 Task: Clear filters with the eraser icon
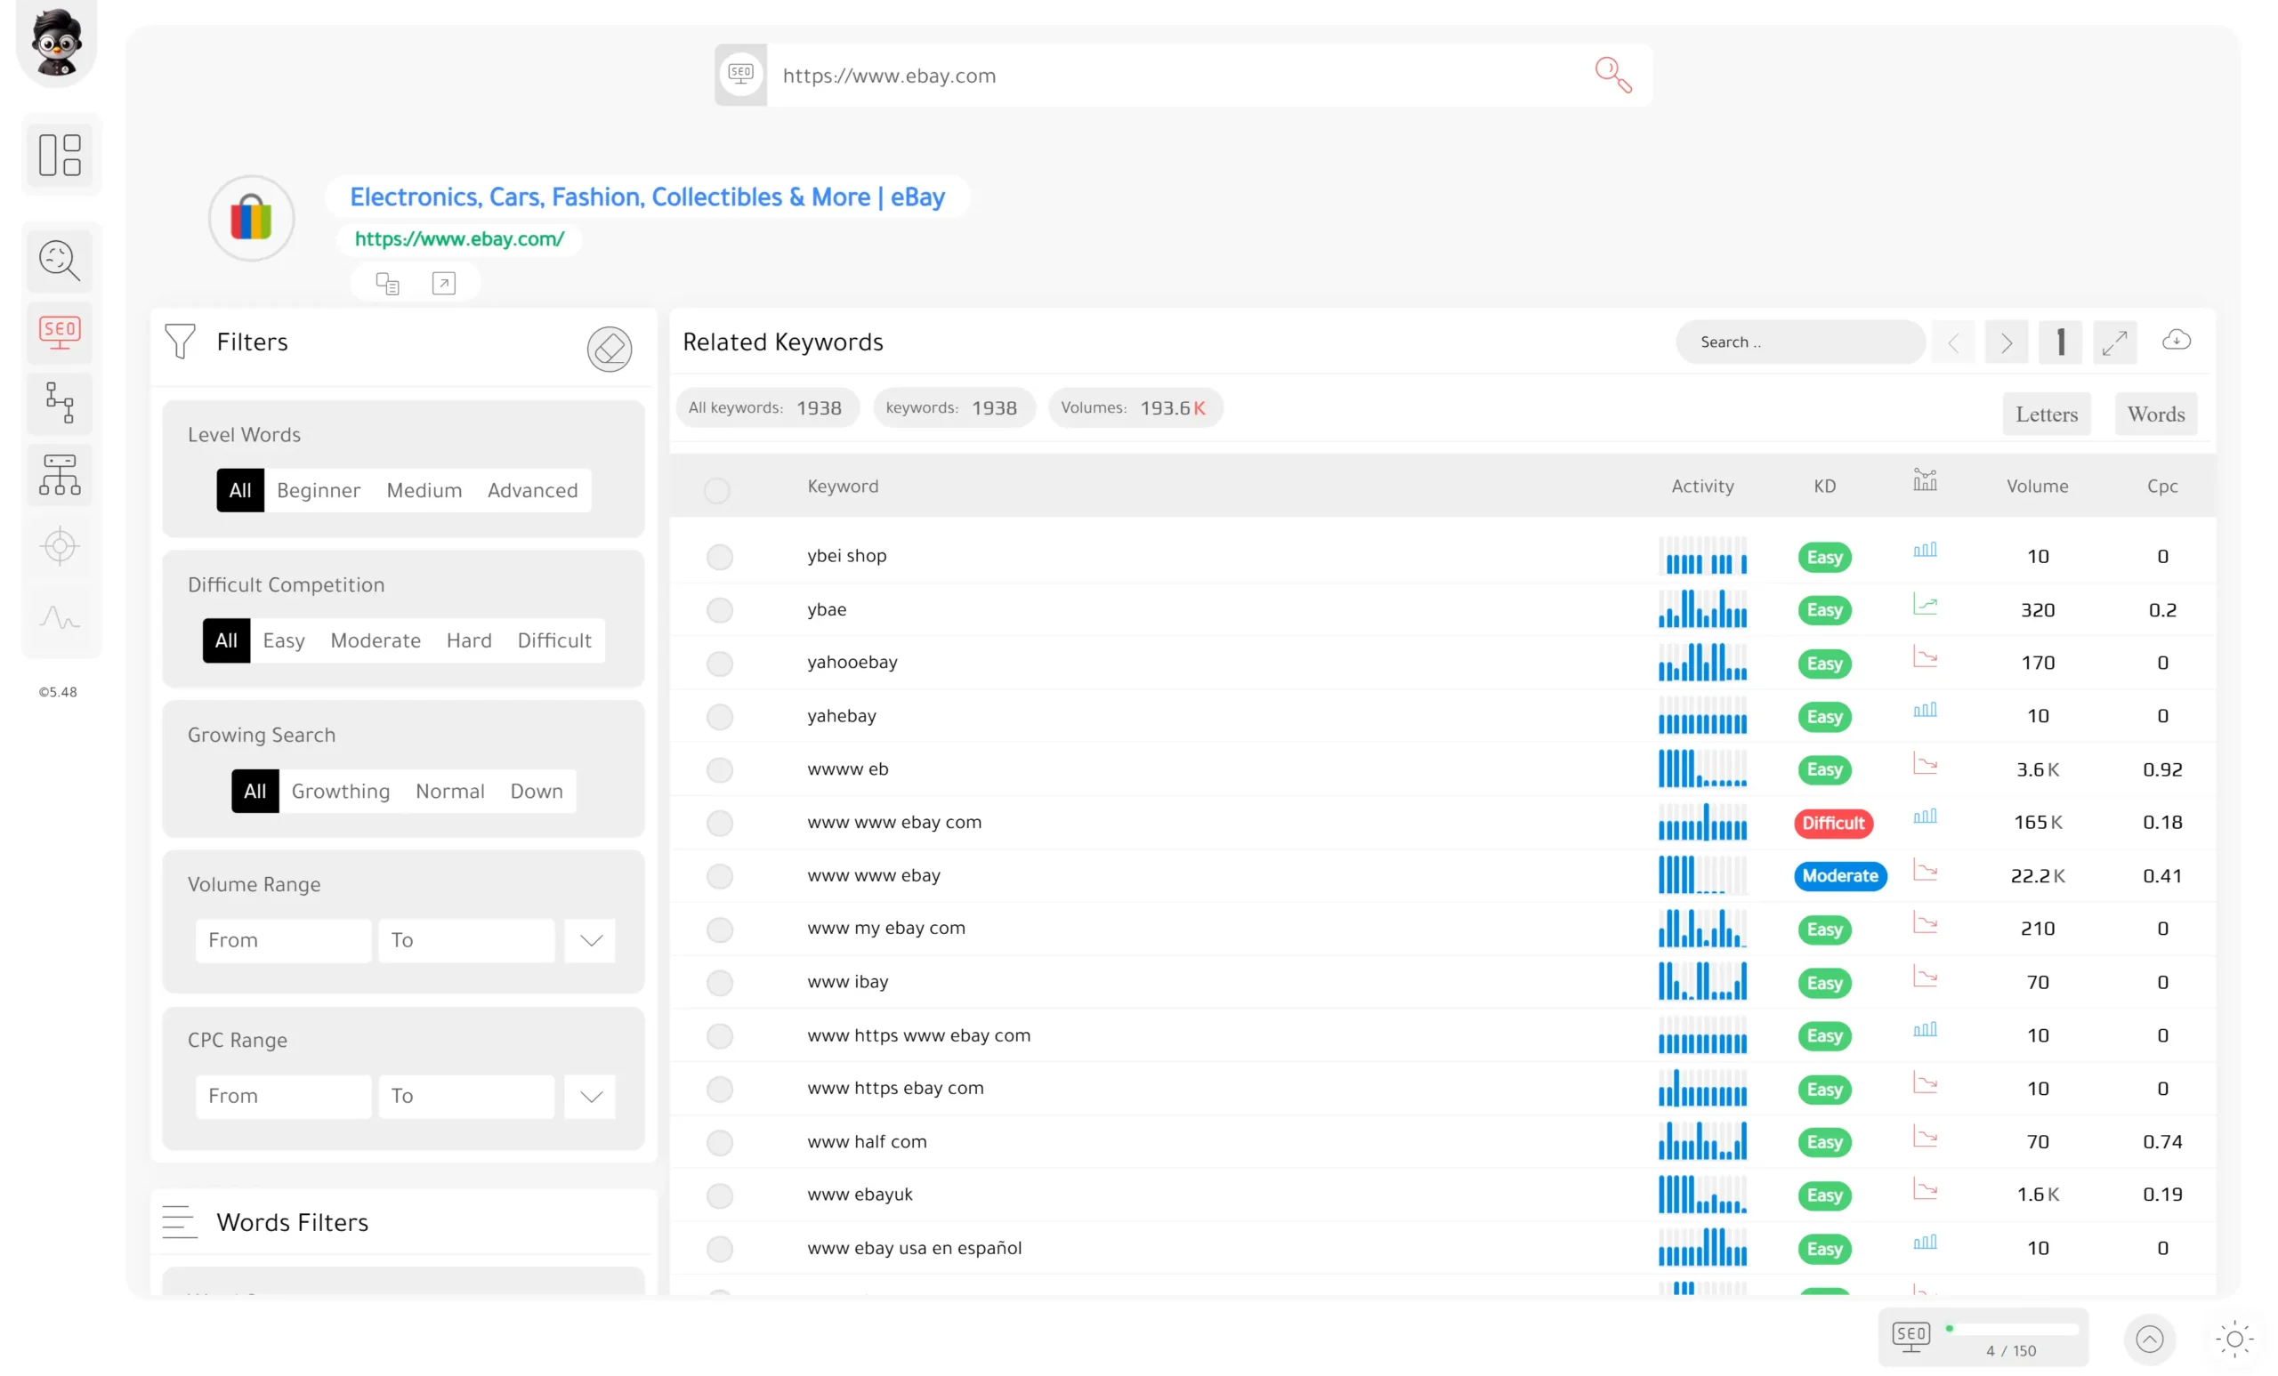pyautogui.click(x=610, y=350)
